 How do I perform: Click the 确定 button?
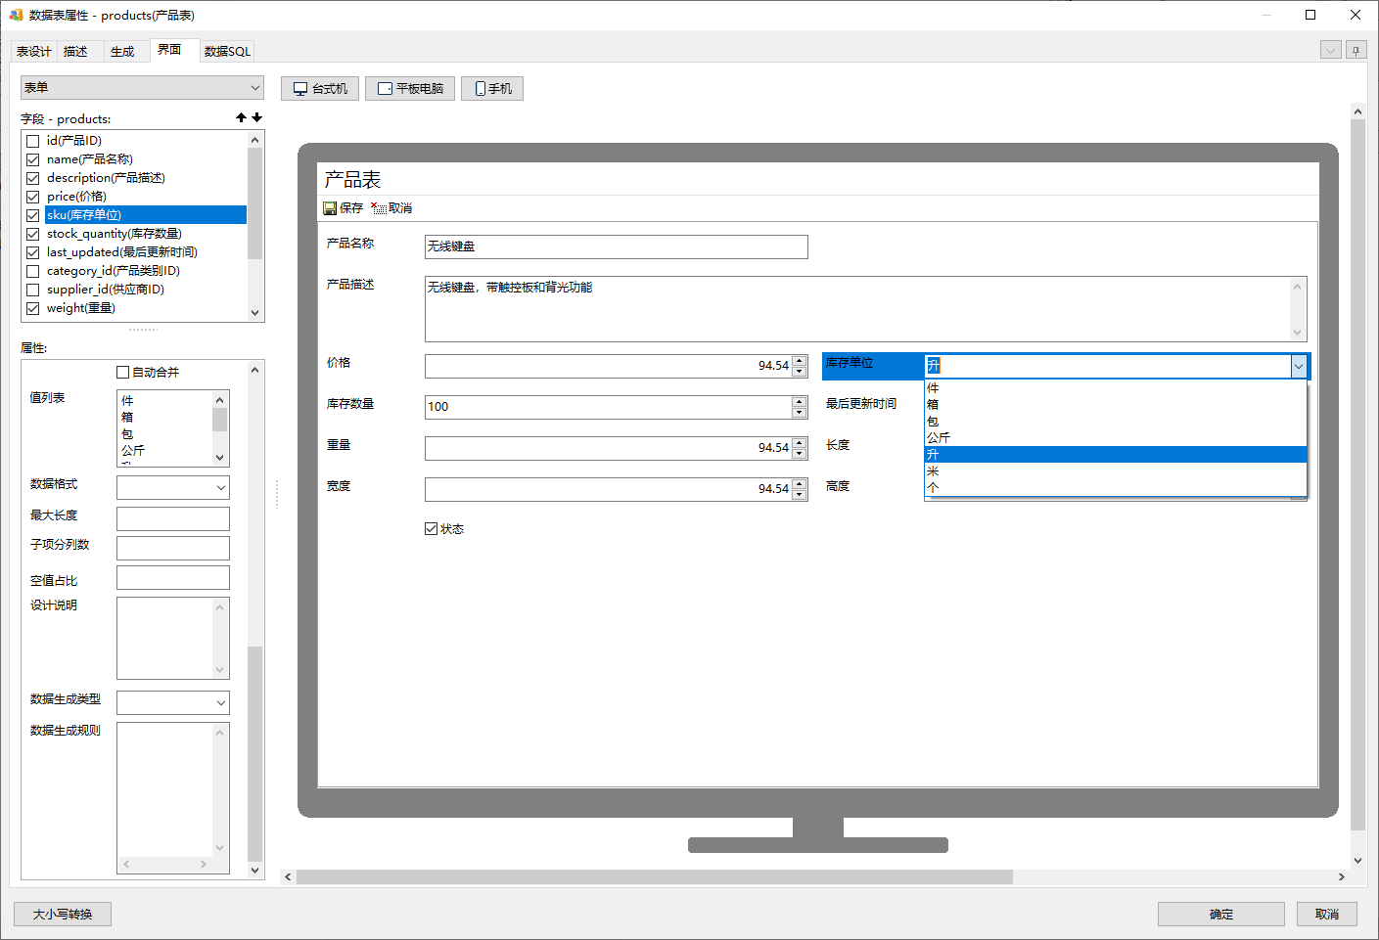pyautogui.click(x=1220, y=915)
